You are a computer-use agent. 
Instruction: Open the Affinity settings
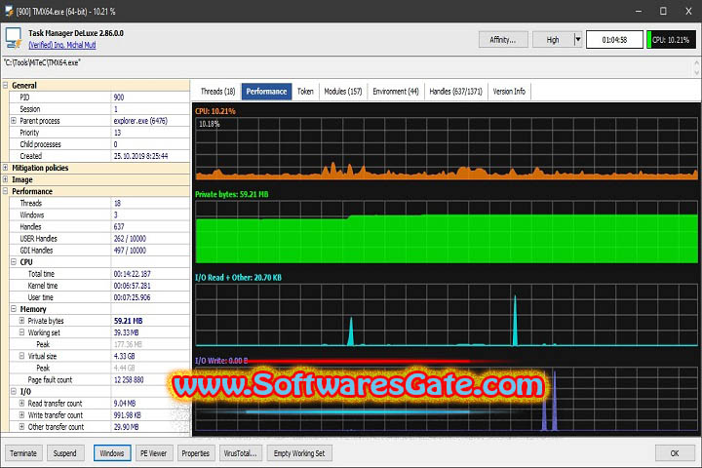(x=503, y=39)
